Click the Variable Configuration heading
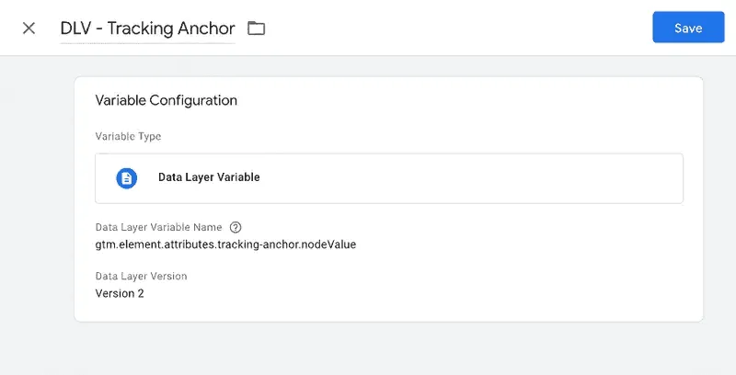The image size is (736, 375). [x=167, y=100]
